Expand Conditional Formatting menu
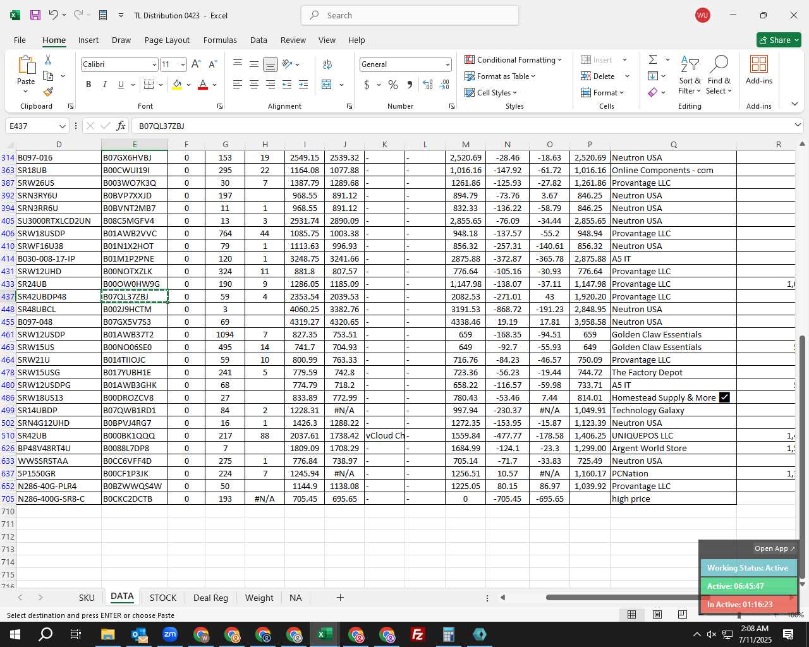The image size is (809, 647). coord(513,59)
